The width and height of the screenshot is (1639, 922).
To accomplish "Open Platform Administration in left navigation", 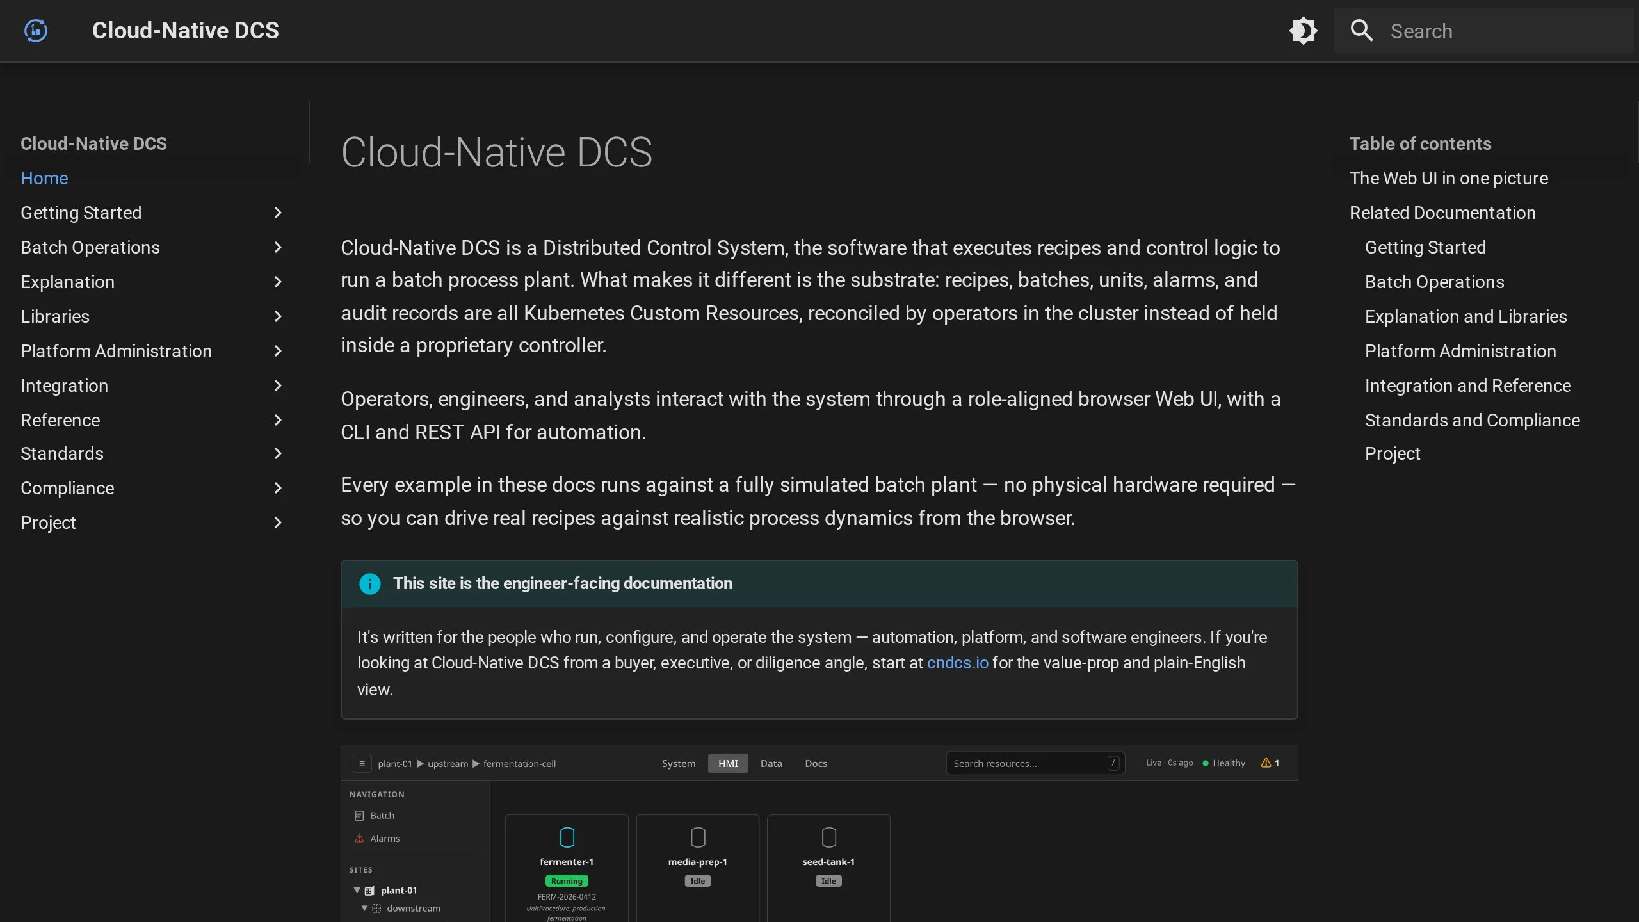I will click(116, 351).
